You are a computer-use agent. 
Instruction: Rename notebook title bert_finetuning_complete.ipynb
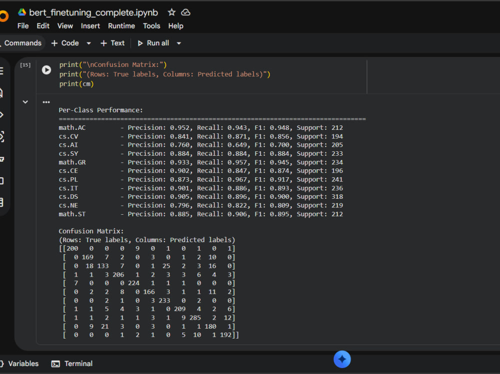tap(93, 12)
